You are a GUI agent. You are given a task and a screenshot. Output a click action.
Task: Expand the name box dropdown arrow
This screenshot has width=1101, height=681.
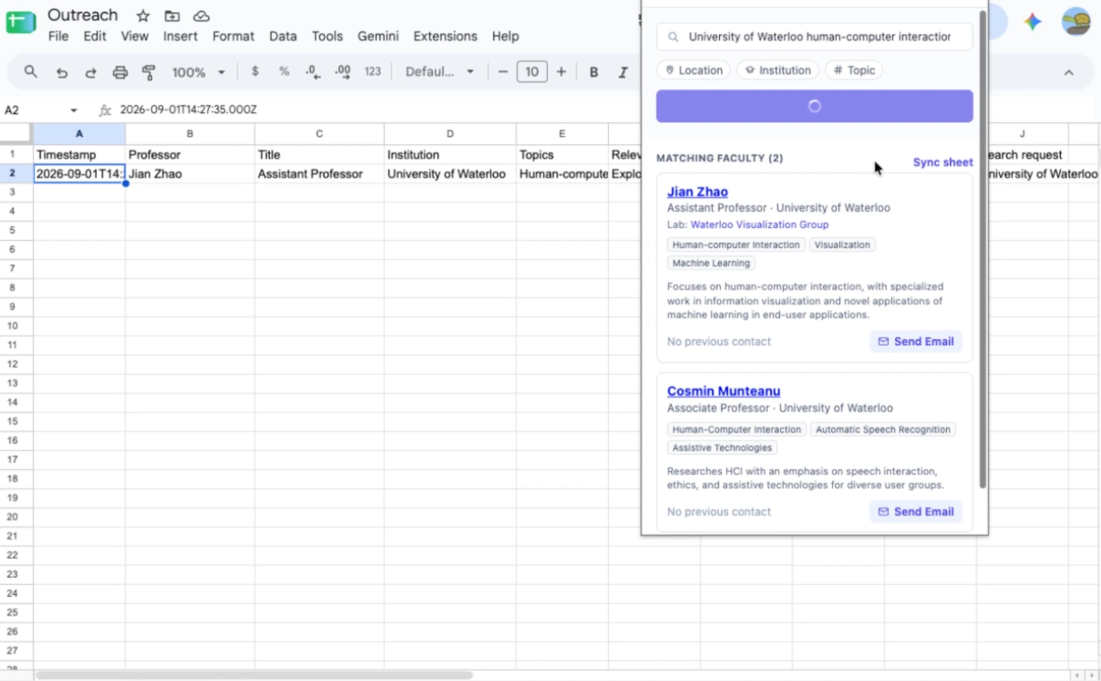pyautogui.click(x=73, y=110)
